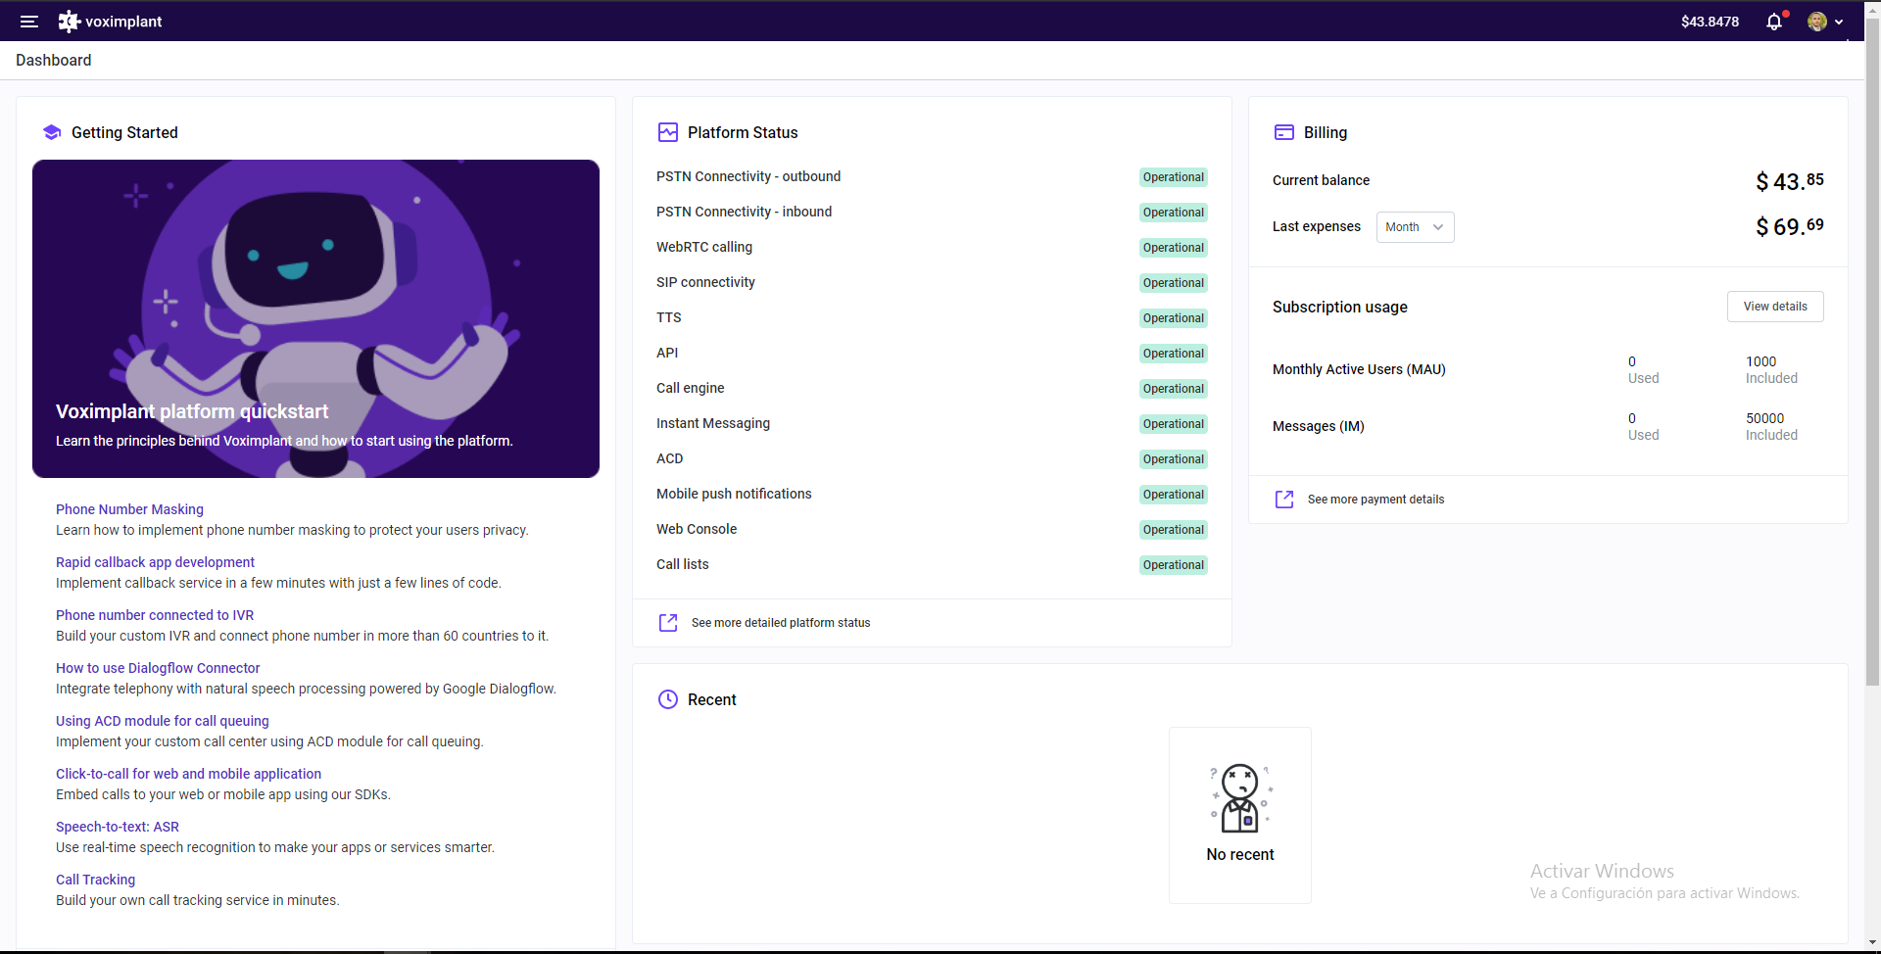
Task: Open the Rapid callback app development tutorial
Action: [155, 562]
